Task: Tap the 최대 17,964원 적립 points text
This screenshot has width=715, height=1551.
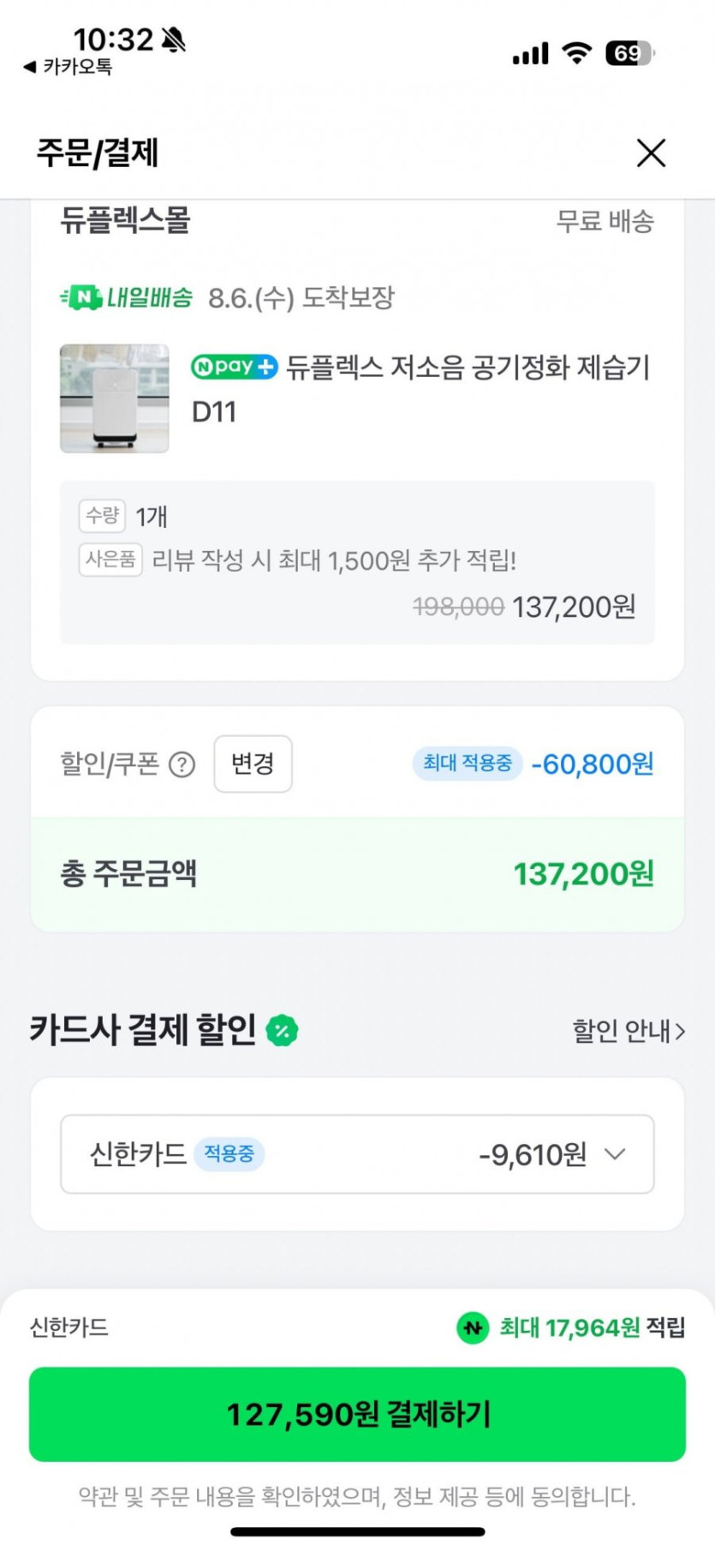Action: pos(592,1328)
